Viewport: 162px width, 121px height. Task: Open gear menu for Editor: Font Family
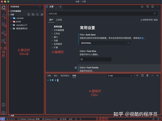(76, 68)
